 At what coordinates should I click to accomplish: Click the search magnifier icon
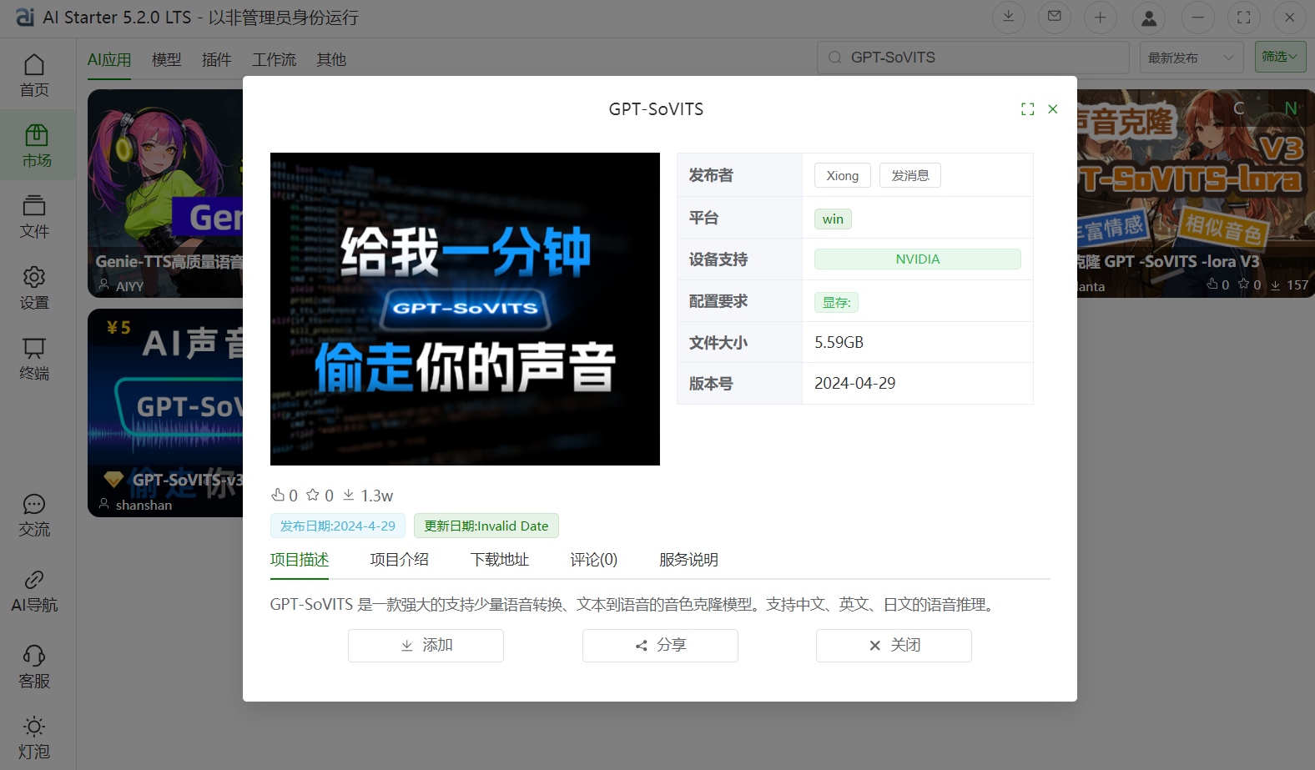coord(834,58)
